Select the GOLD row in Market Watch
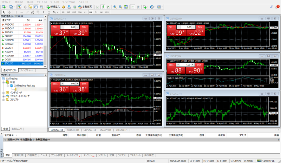This screenshot has height=163, width=281. coord(22,60)
